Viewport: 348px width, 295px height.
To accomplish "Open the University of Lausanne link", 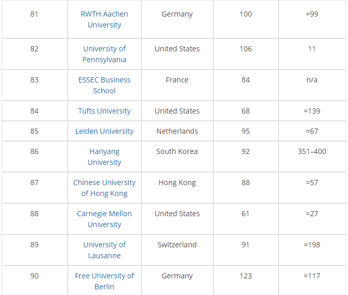I will 104,250.
